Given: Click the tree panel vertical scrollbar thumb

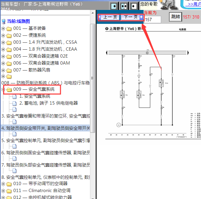Looking at the screenshot, I should click(x=93, y=78).
